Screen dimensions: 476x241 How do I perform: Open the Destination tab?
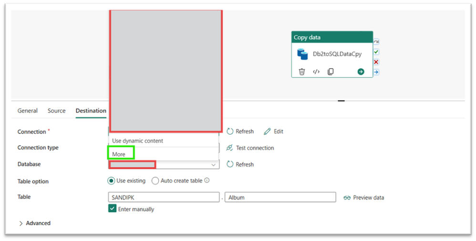91,111
